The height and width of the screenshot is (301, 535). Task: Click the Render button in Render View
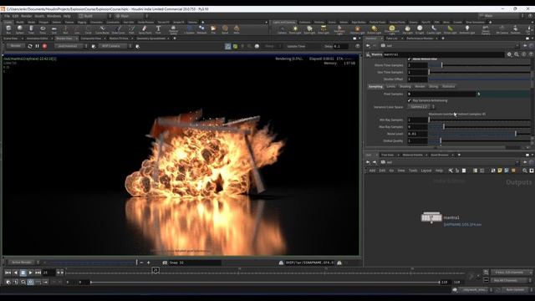point(15,46)
